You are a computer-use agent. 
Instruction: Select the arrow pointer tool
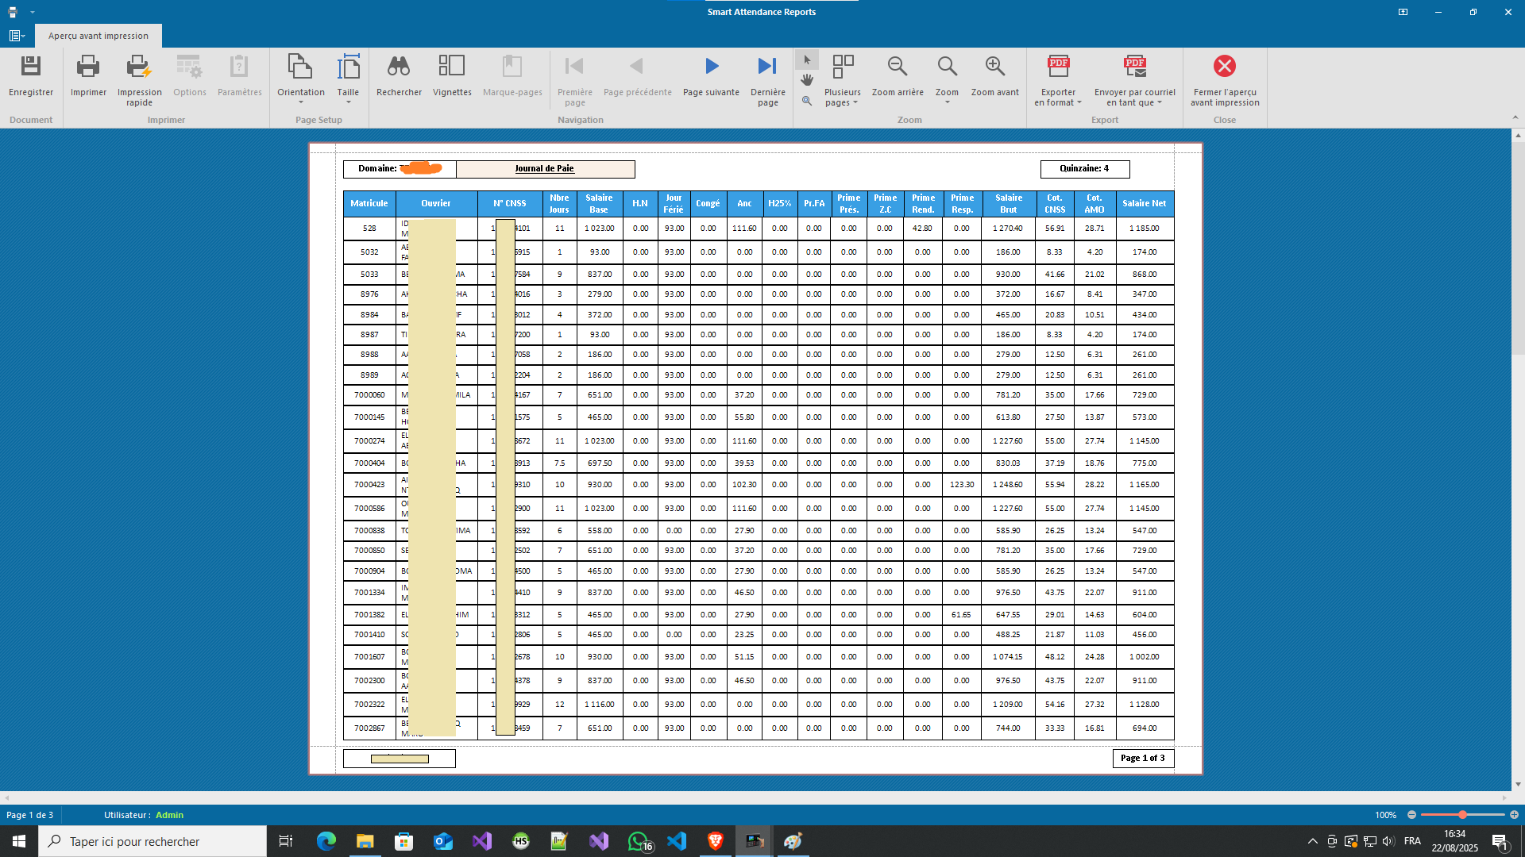pos(807,60)
